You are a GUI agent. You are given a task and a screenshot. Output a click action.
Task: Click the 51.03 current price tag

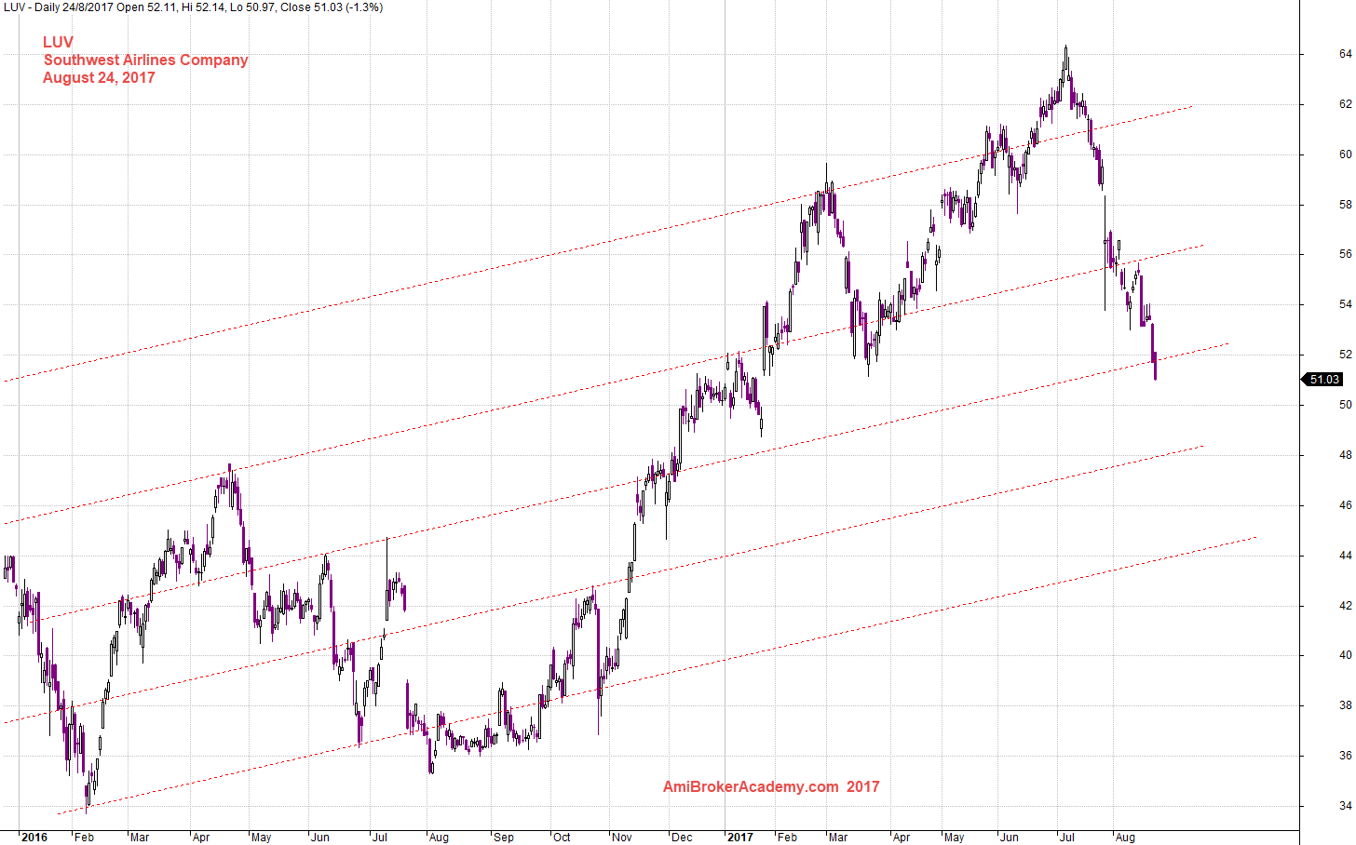click(1323, 379)
